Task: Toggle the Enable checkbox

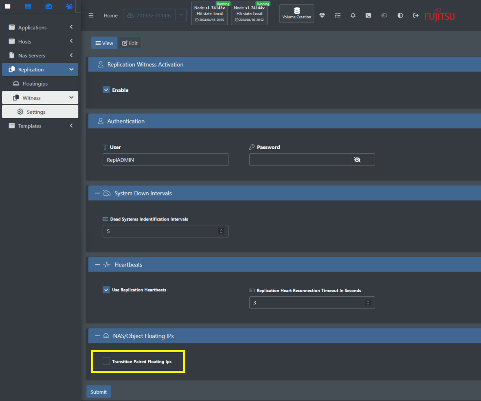Action: [106, 90]
